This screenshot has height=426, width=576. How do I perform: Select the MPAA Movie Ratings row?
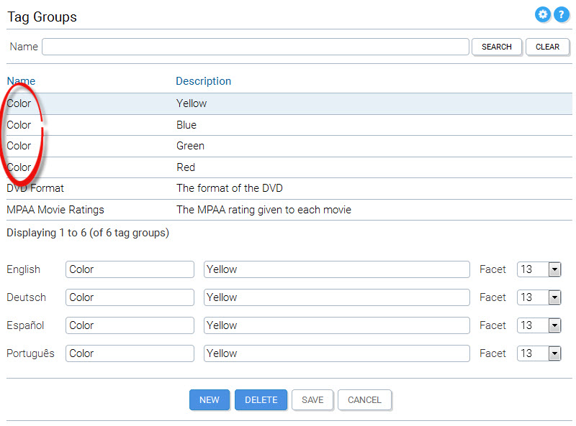click(x=289, y=210)
